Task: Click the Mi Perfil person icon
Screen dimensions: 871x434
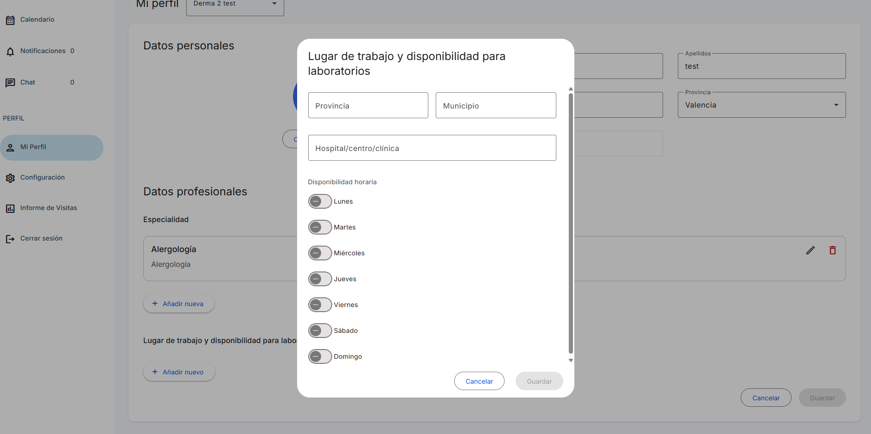Action: (10, 148)
